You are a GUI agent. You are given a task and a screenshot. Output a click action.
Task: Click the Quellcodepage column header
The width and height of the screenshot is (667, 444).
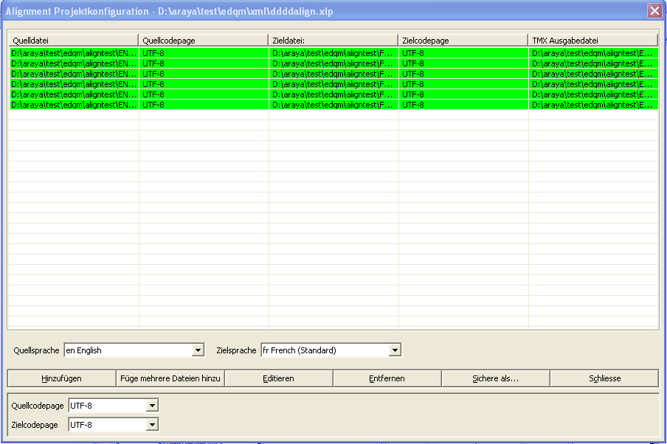tap(203, 40)
